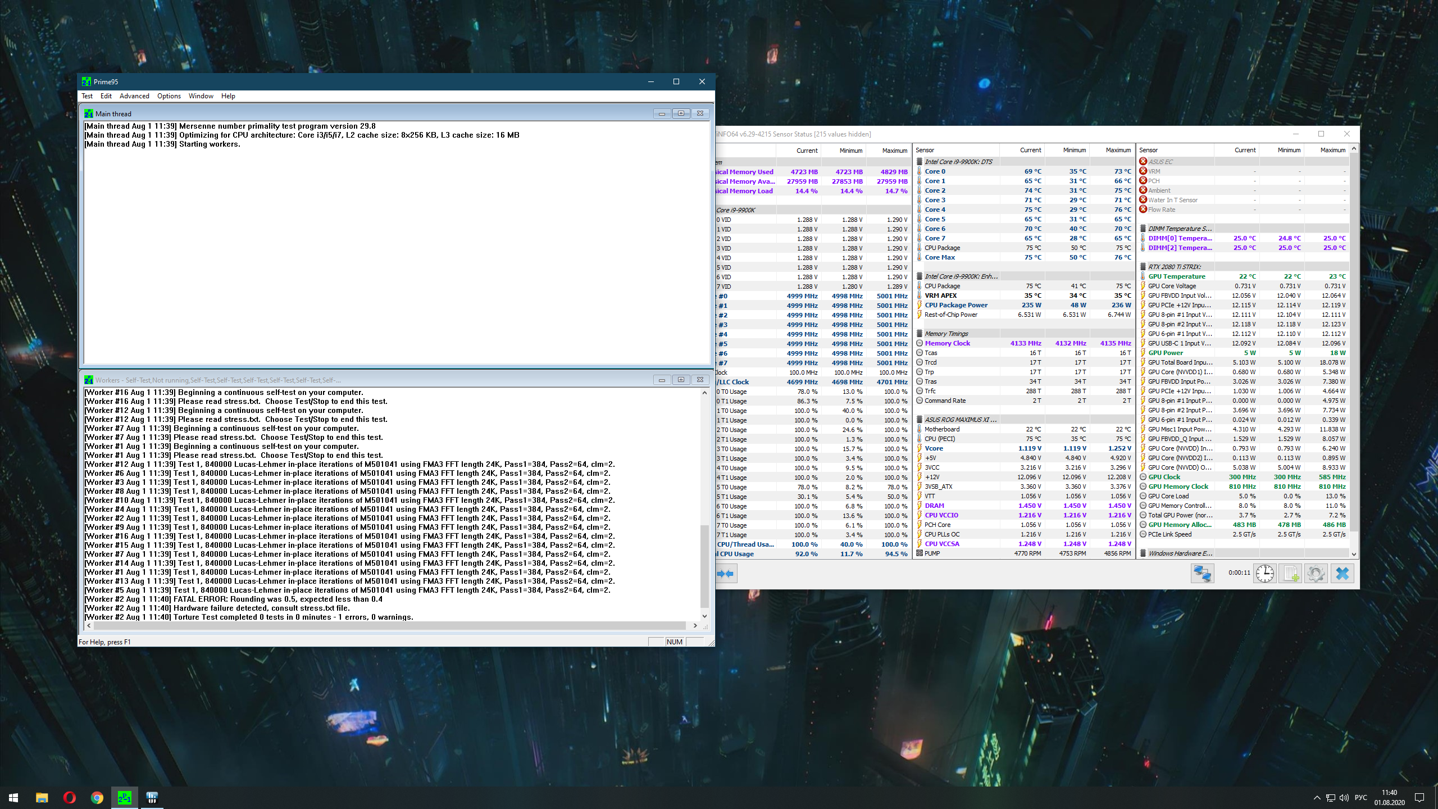Click the Prime95 icon in the taskbar
This screenshot has width=1438, height=809.
point(124,797)
